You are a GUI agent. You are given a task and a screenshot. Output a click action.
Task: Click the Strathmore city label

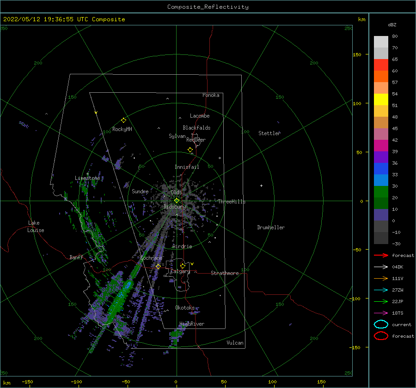pyautogui.click(x=225, y=273)
